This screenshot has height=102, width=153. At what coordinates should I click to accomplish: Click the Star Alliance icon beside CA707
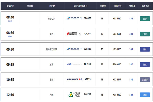tap(80, 34)
